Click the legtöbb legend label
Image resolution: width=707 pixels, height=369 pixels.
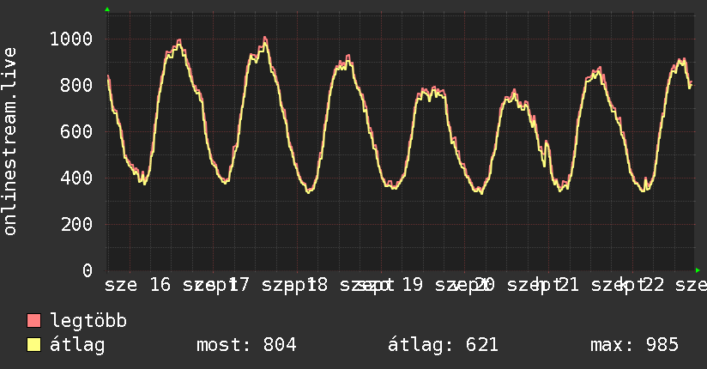(88, 321)
